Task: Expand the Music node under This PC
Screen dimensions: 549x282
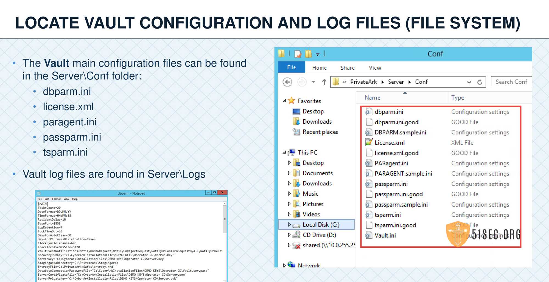Action: pos(289,194)
